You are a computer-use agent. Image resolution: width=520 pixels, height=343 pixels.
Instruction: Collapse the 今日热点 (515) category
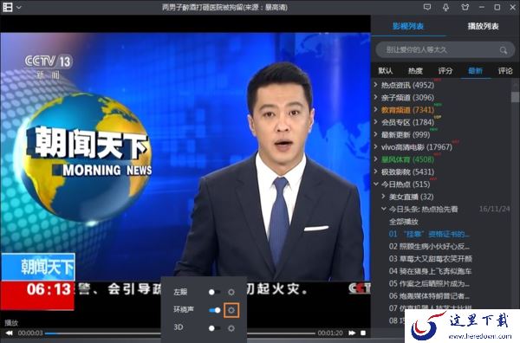376,184
